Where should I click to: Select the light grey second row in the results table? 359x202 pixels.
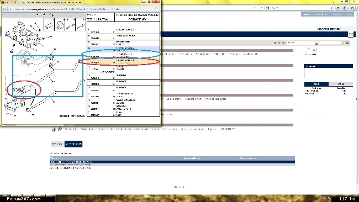click(172, 164)
